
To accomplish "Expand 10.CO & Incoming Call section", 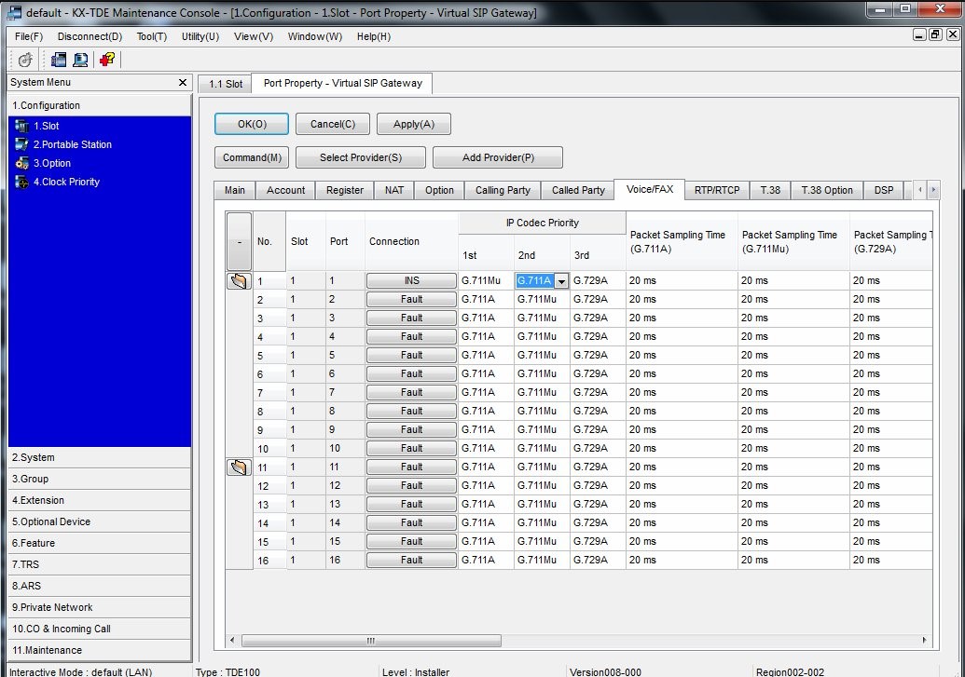I will tap(100, 629).
